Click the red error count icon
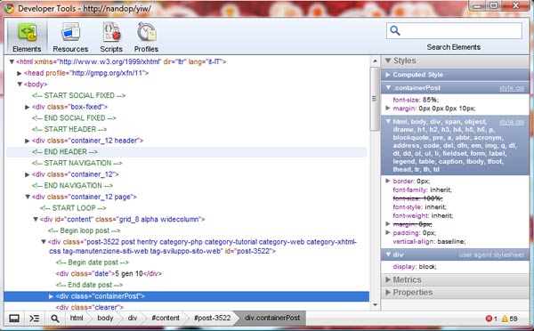534x331 pixels. click(x=489, y=319)
